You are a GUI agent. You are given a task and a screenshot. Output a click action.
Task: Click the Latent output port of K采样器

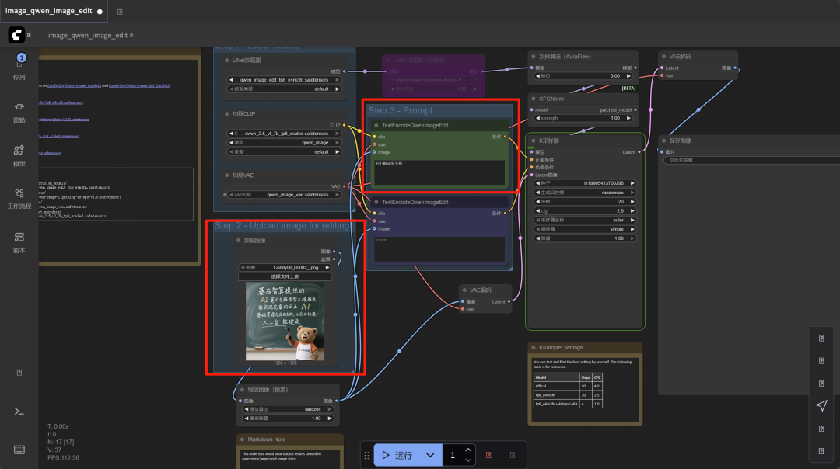tap(639, 152)
